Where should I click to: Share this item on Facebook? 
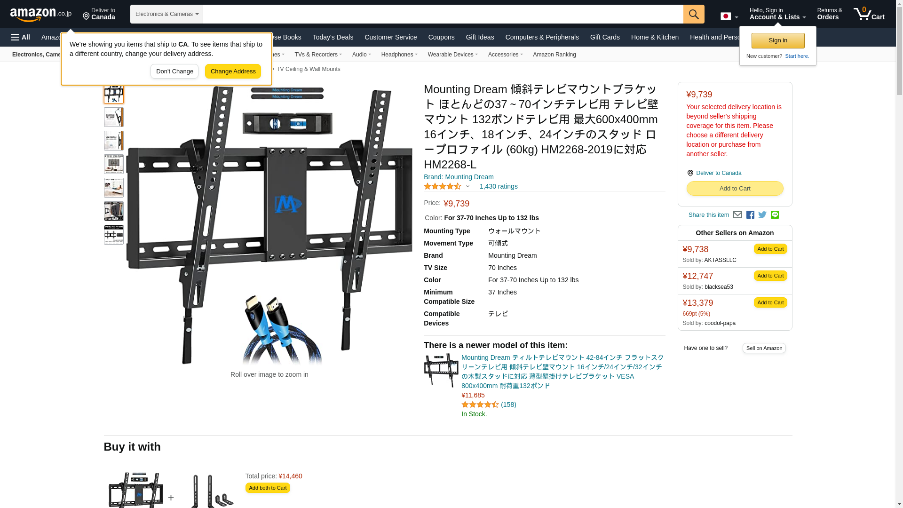[x=750, y=215]
